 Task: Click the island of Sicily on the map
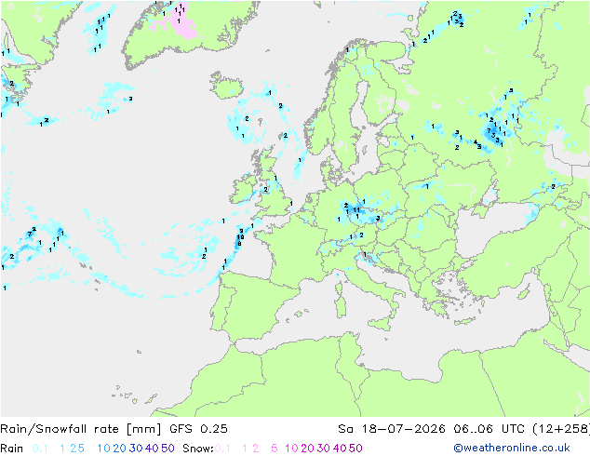click(x=379, y=324)
